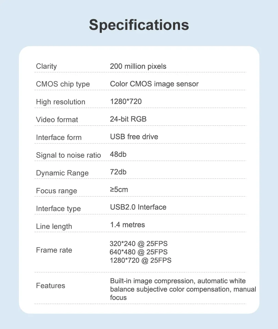Select the Video format label
The width and height of the screenshot is (278, 329).
pyautogui.click(x=57, y=120)
